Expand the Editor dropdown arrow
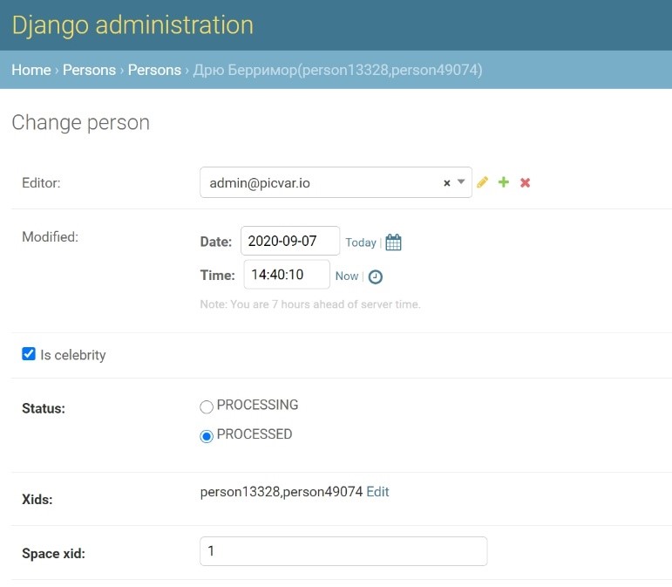Viewport: 672px width, 587px height. click(x=461, y=181)
